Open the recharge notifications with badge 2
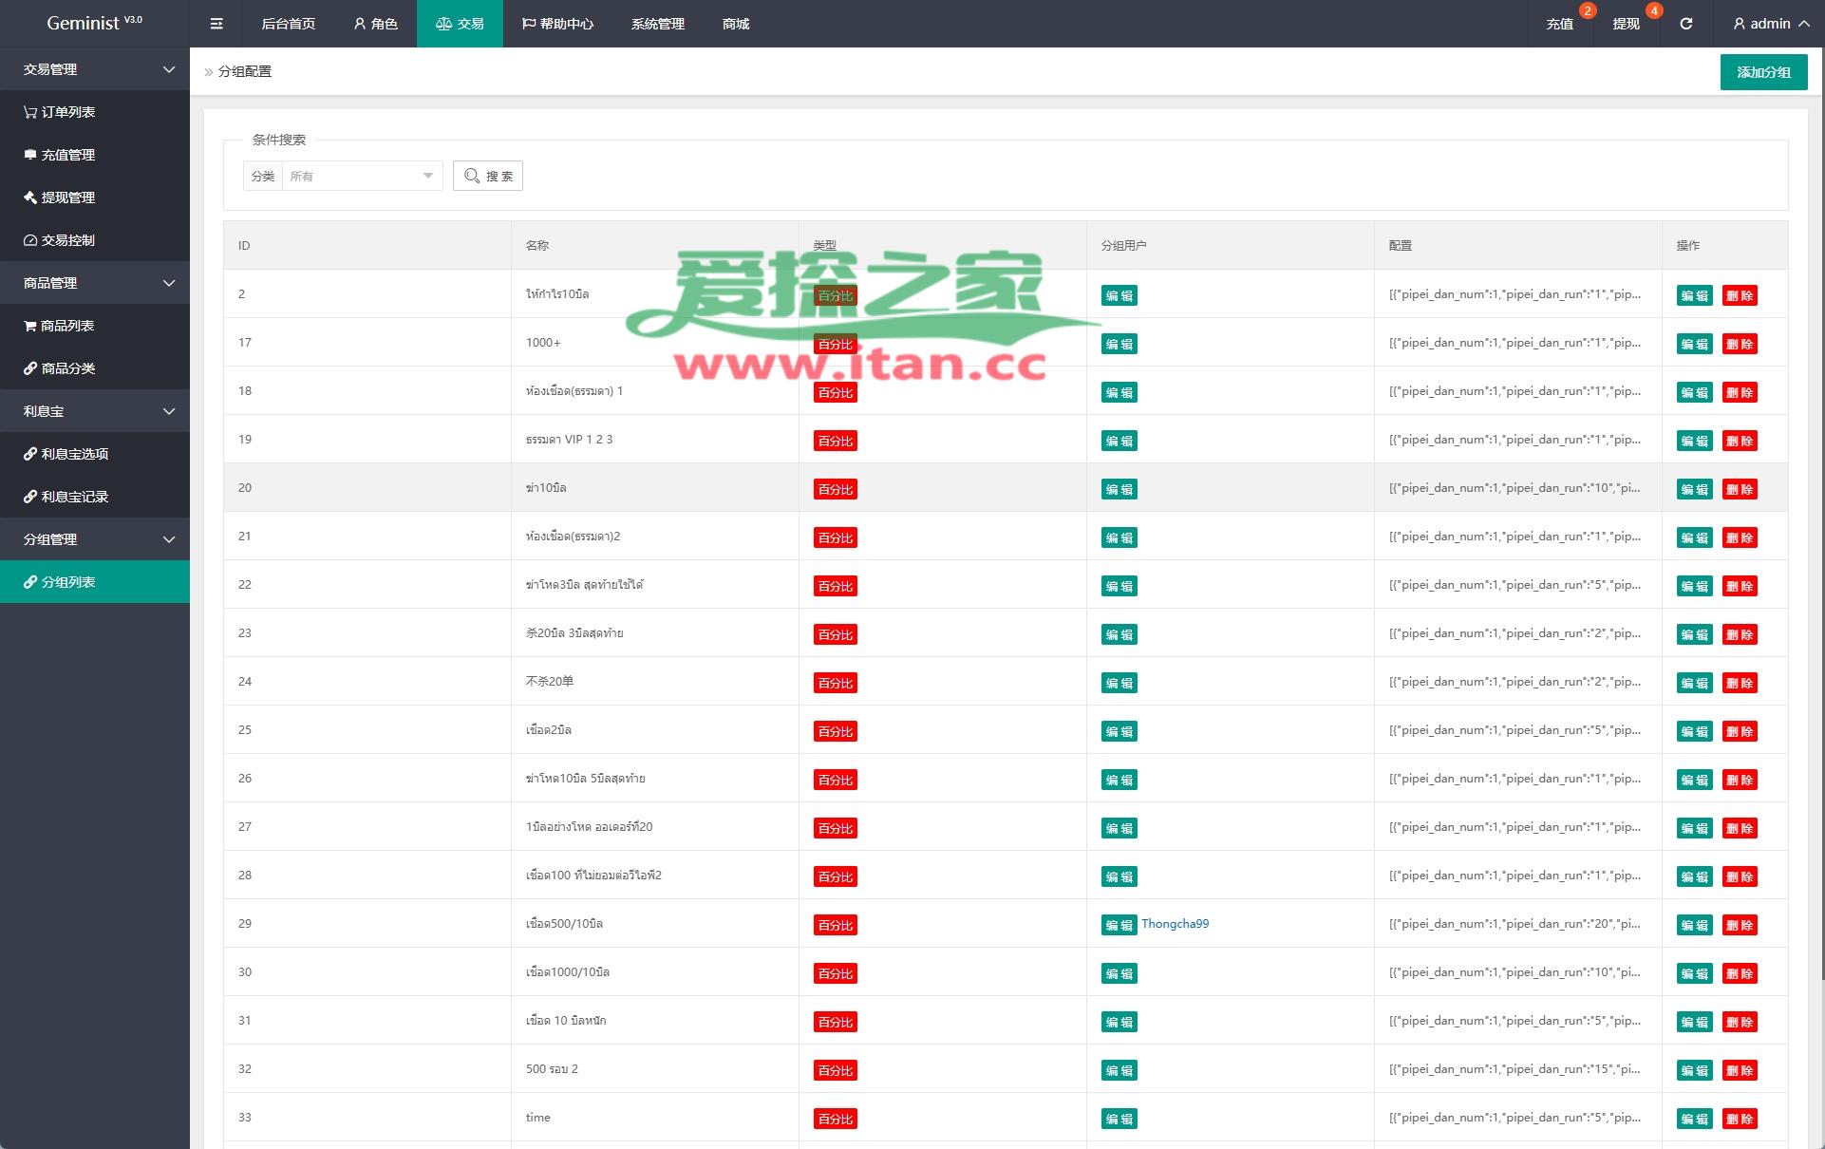Screen dimensions: 1825x1149 pyautogui.click(x=1560, y=24)
